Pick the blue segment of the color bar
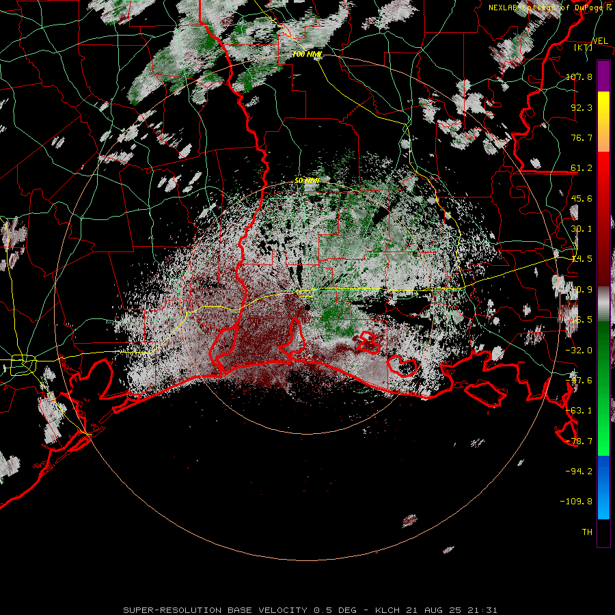Image resolution: width=615 pixels, height=615 pixels. (603, 487)
